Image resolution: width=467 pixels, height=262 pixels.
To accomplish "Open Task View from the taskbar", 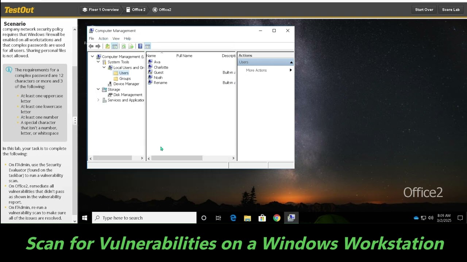I will click(x=218, y=218).
